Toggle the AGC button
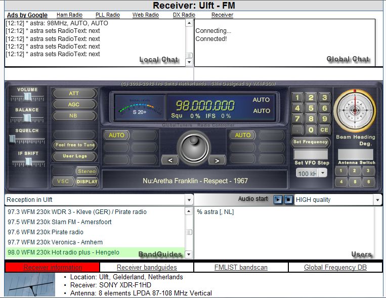This screenshot has width=386, height=298. [x=74, y=105]
